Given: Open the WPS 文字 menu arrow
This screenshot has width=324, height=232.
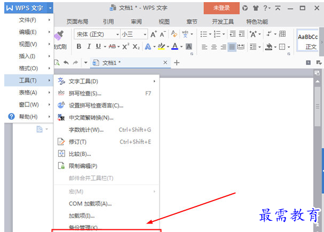Looking at the screenshot, I should click(50, 8).
